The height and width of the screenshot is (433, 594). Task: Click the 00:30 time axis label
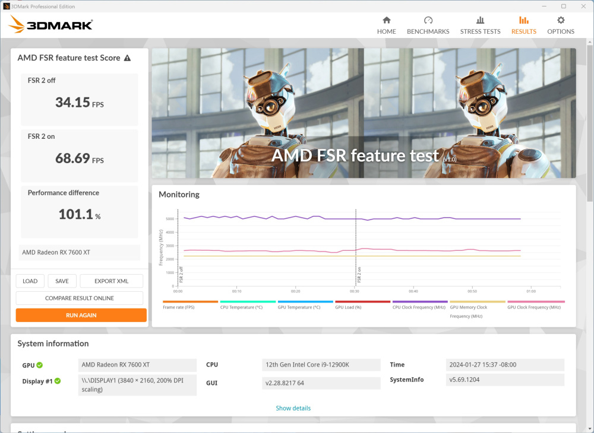354,291
